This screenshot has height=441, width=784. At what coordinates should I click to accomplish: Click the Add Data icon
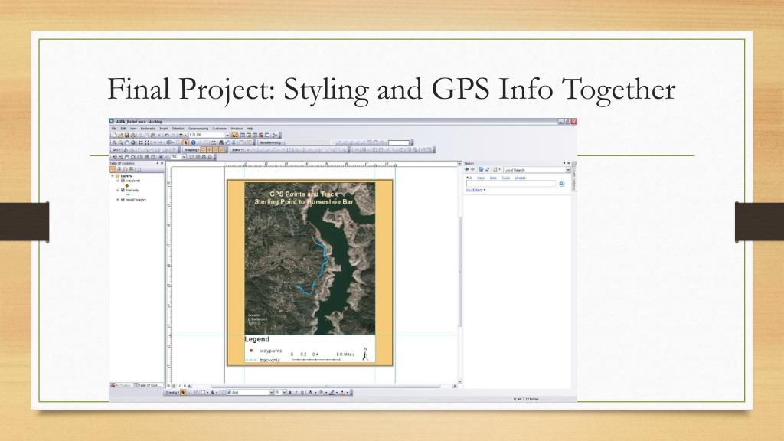click(x=181, y=135)
